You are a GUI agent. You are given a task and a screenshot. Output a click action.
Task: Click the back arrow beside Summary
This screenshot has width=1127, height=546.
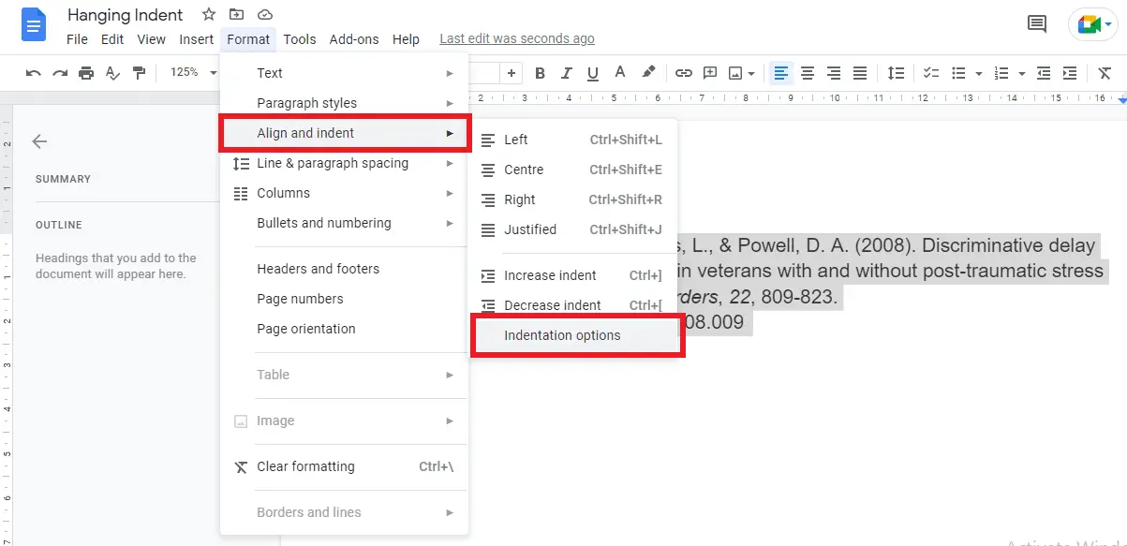click(x=38, y=141)
